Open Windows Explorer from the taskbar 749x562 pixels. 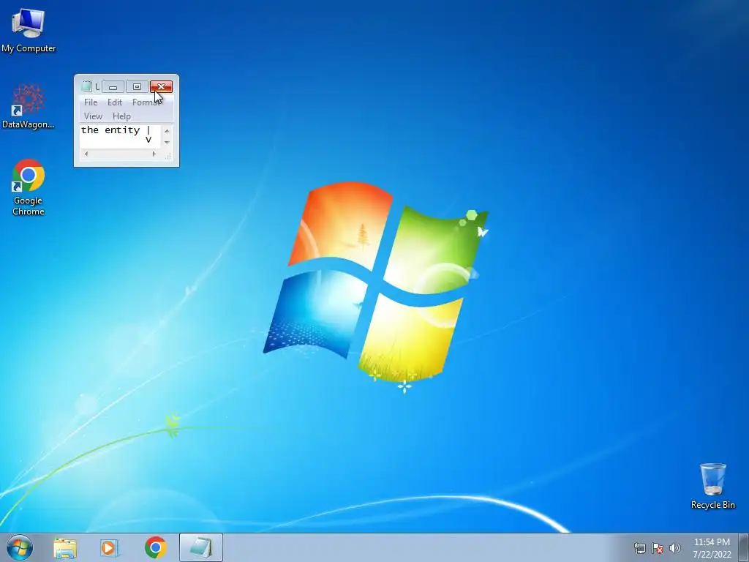click(x=65, y=547)
